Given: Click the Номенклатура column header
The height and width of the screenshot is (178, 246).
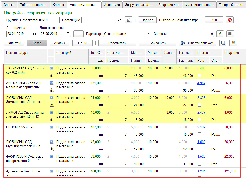Looking at the screenshot, I should [x=26, y=56].
